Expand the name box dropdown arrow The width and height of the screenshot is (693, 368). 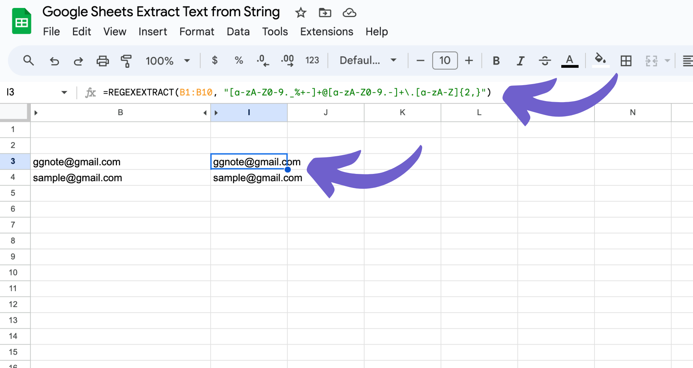[64, 92]
